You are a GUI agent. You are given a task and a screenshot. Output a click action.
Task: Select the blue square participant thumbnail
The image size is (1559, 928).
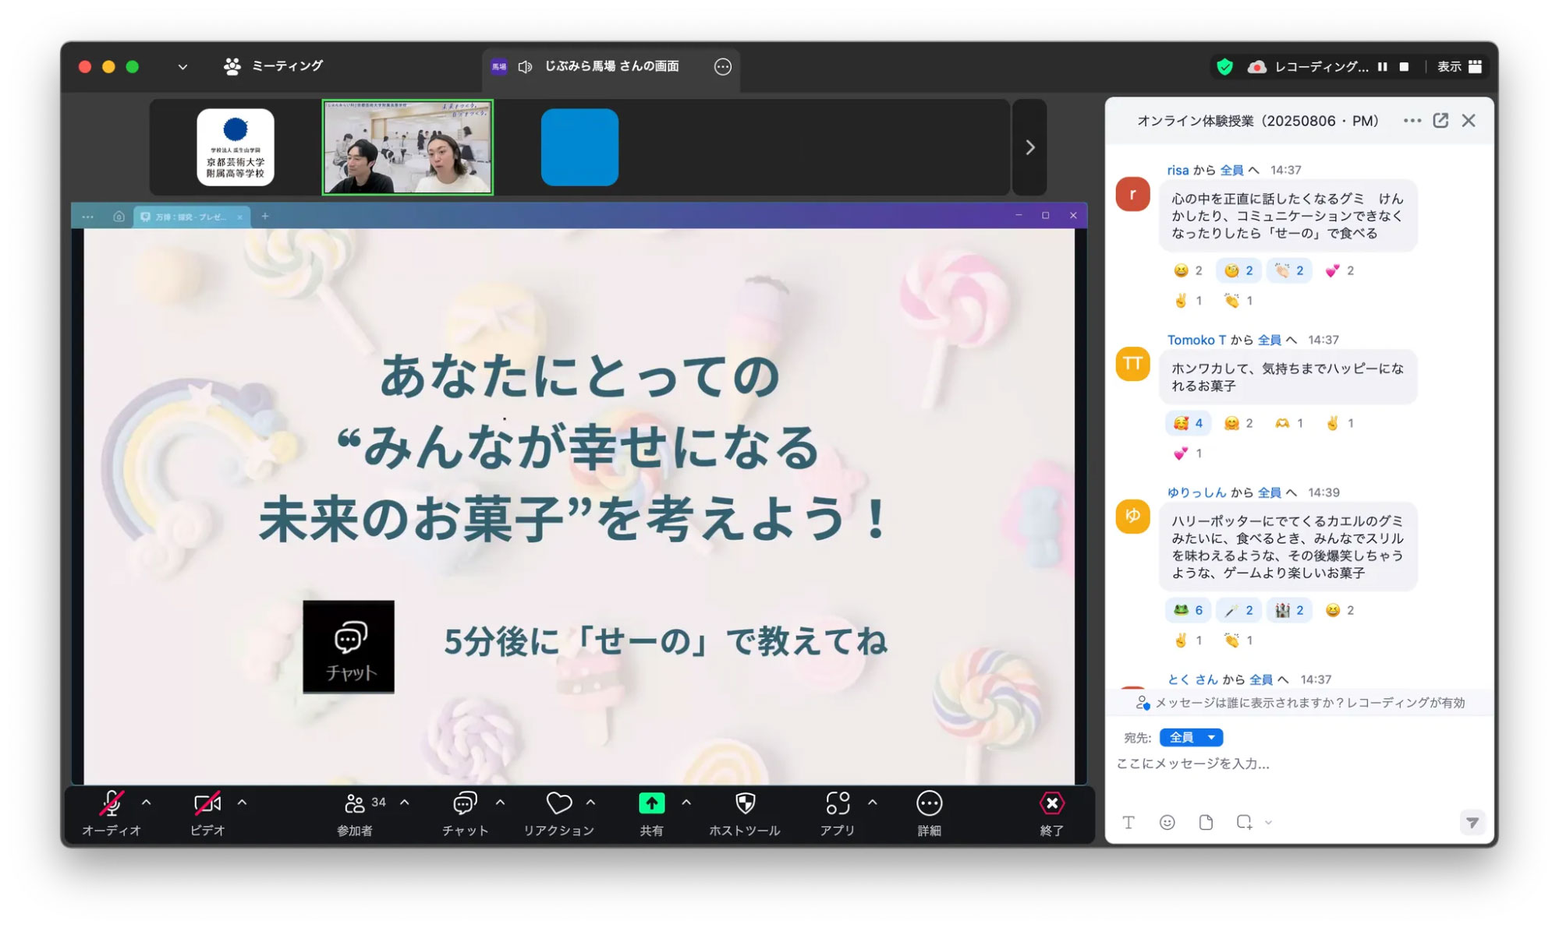(x=579, y=147)
